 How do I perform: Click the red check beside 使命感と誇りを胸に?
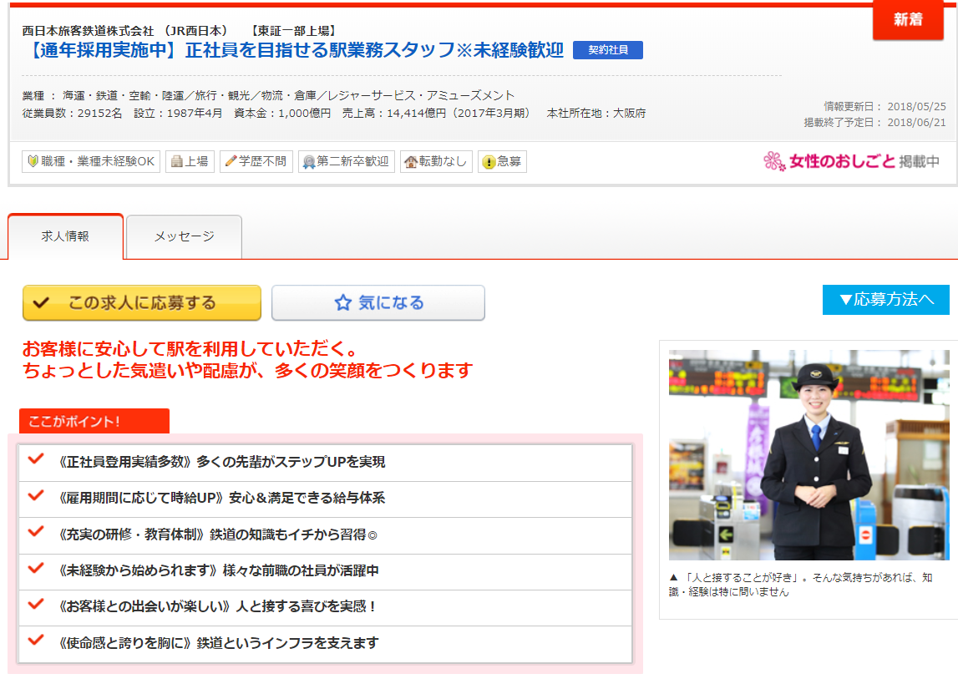pos(36,640)
